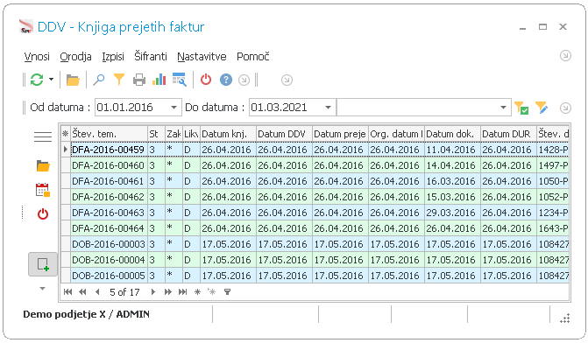Viewport: 588px width, 343px height.
Task: Open the Nastavitve menu
Action: click(202, 57)
